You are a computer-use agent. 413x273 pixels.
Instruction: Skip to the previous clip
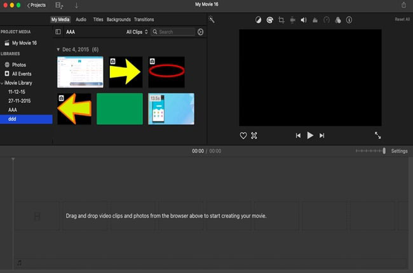coord(298,136)
